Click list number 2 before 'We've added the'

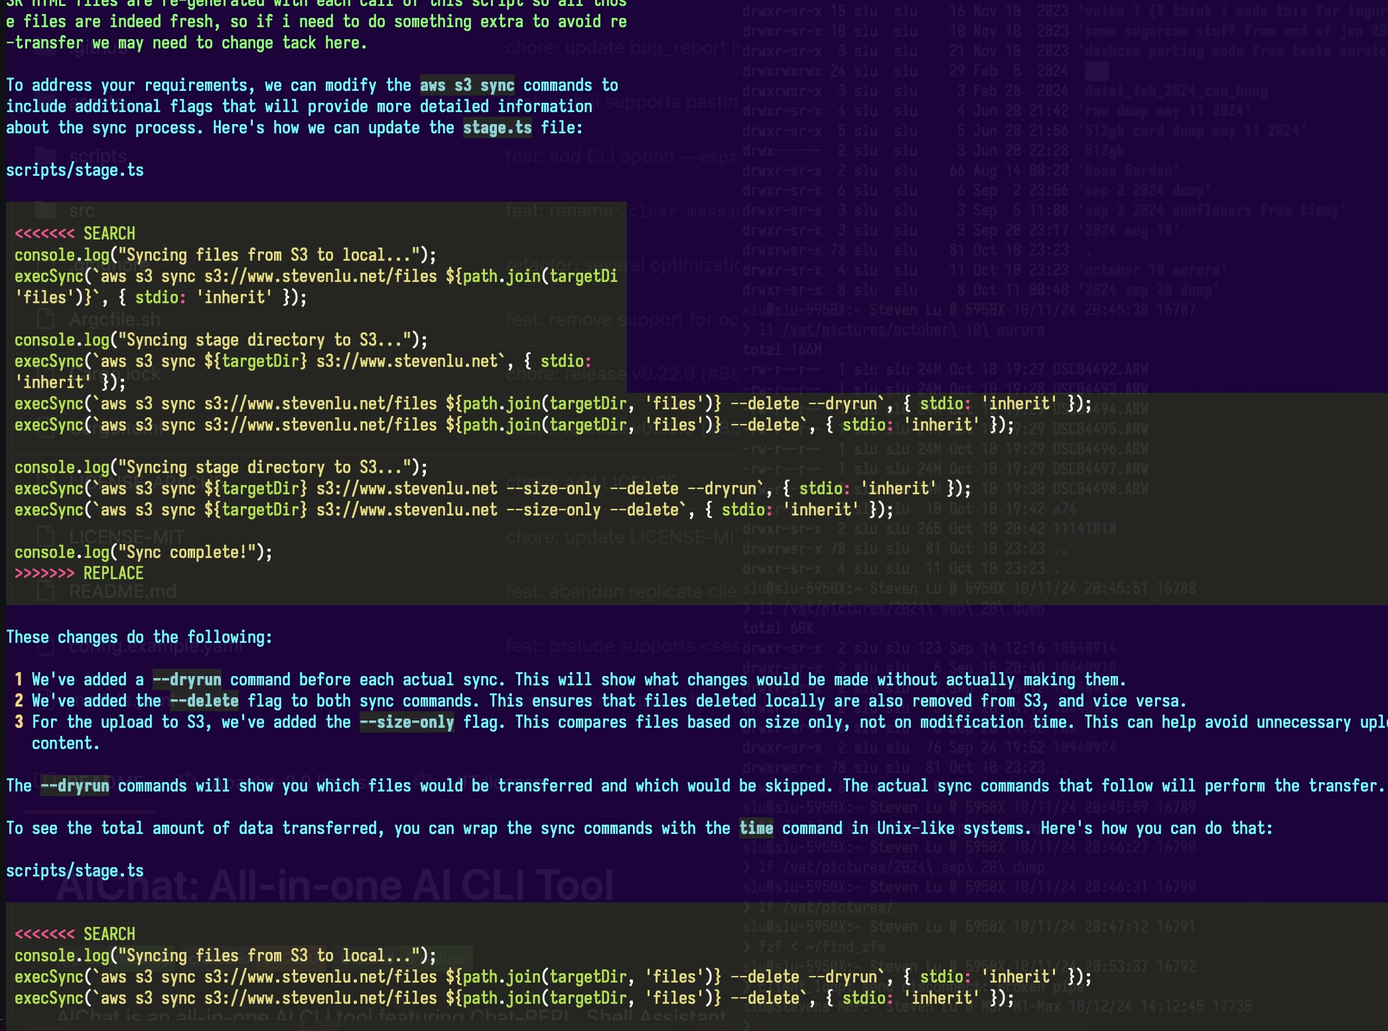[x=19, y=701]
